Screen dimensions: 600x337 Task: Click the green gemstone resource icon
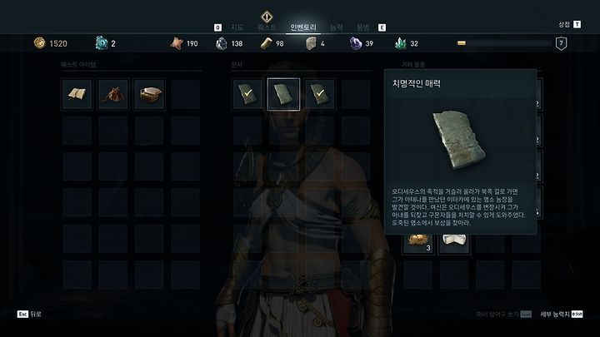(400, 43)
